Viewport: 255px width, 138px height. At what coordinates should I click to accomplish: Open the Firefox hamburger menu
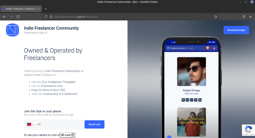(x=251, y=17)
